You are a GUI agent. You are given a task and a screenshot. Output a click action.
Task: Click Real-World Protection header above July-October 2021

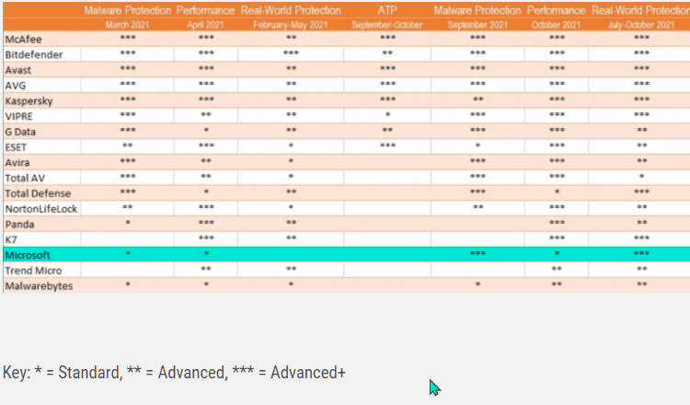[640, 10]
